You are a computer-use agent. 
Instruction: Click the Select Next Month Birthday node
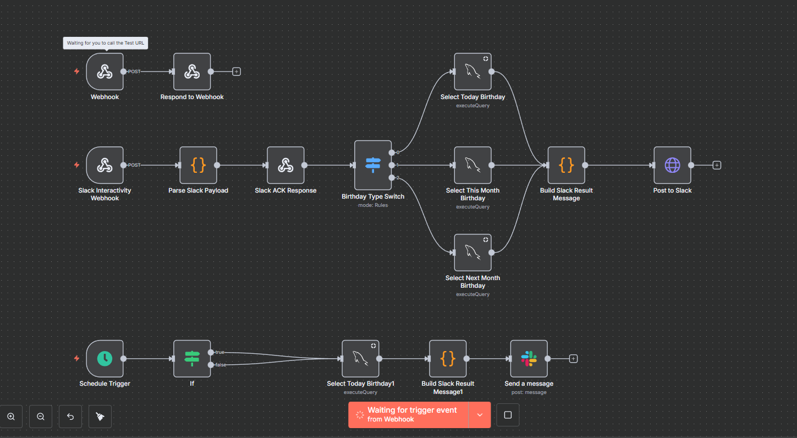click(472, 253)
